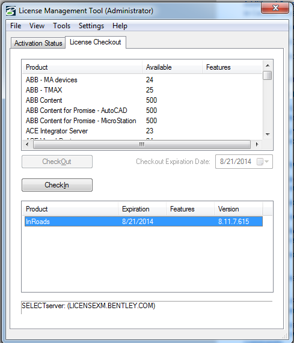Click the vertical scrollbar thumb in product list

point(268,76)
